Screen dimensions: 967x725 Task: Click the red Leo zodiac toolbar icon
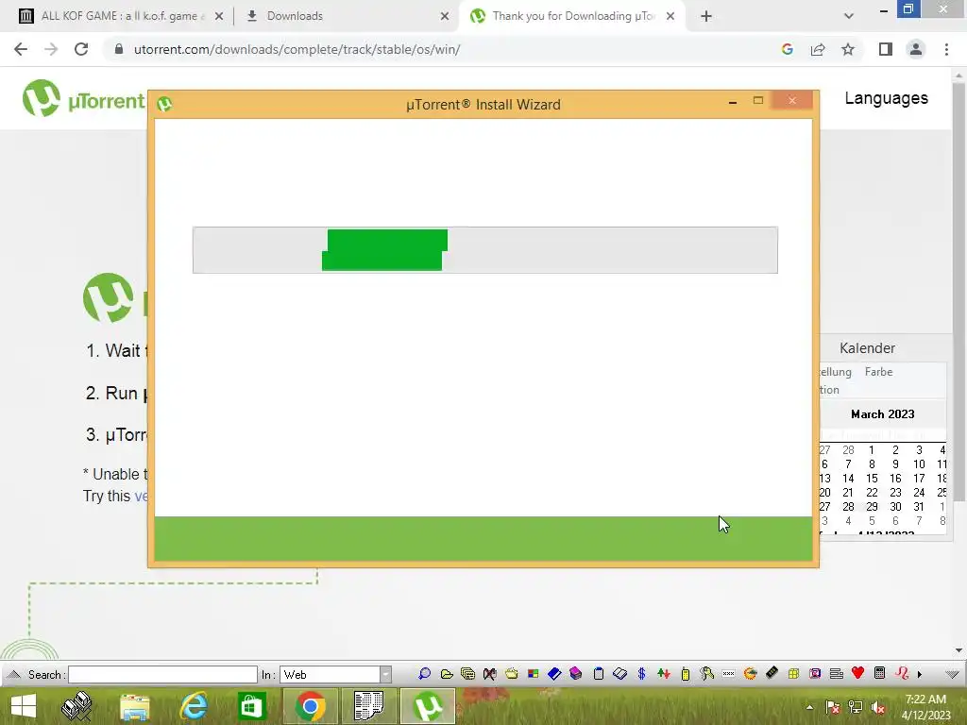tap(902, 673)
